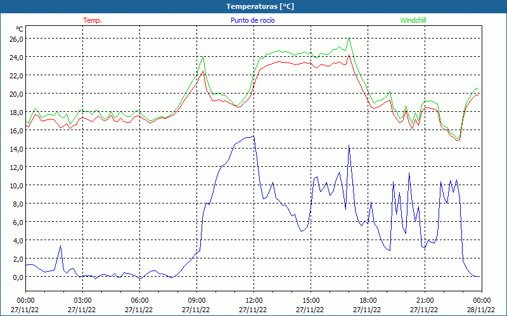Click the 03:00 time axis label
This screenshot has height=316, width=507.
(x=83, y=301)
